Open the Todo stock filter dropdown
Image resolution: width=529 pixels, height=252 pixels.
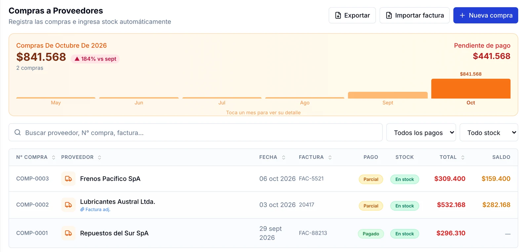point(489,132)
